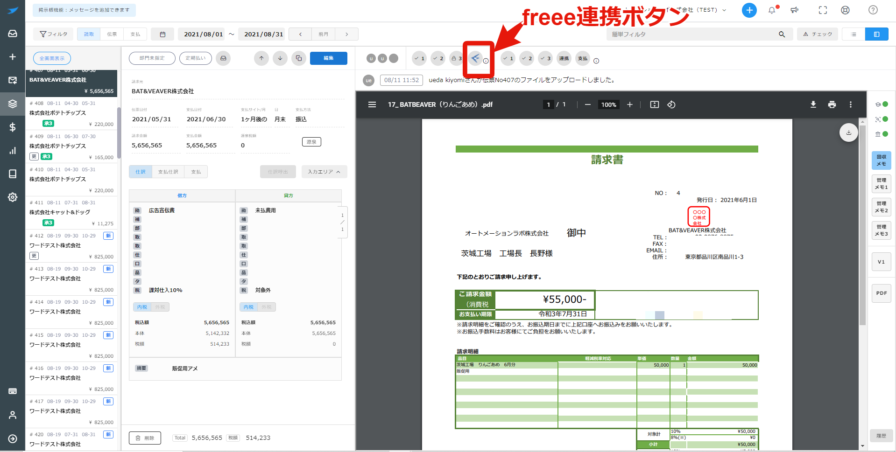Image resolution: width=896 pixels, height=452 pixels.
Task: Toggle the 全画面表示 fullscreen display button
Action: pos(52,58)
